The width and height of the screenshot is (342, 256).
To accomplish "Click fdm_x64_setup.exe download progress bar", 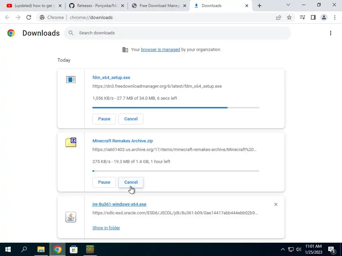I will pos(176,108).
